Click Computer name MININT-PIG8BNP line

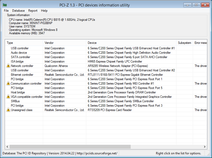point(31,23)
